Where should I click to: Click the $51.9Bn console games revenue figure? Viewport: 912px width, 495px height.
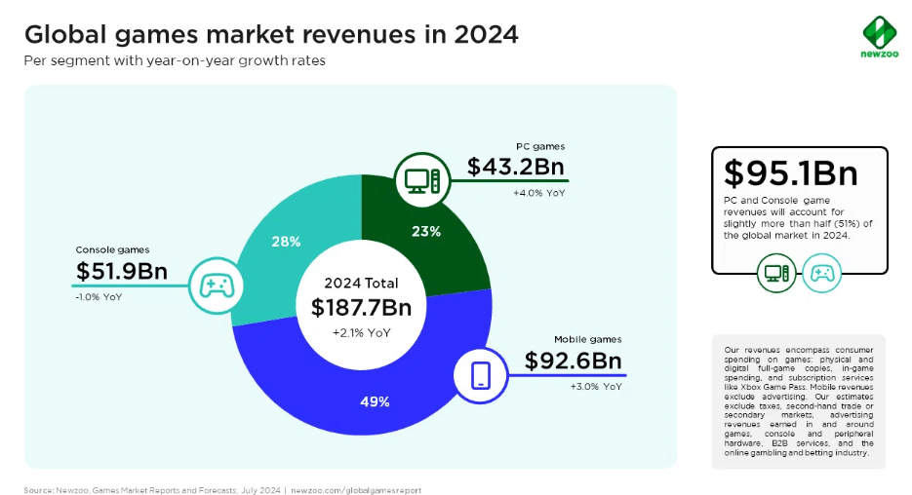[x=124, y=272]
